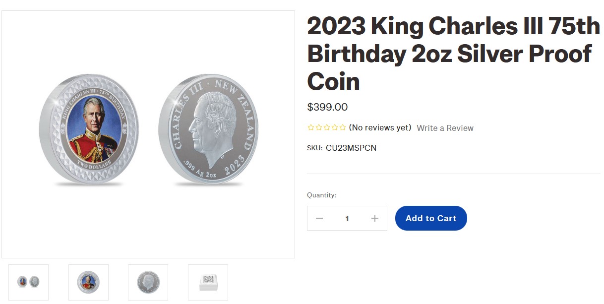
Task: Click the SKU code CU23MSPCN
Action: tap(351, 148)
